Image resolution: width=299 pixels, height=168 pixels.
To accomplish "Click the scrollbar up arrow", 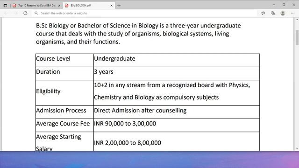I will 297,20.
